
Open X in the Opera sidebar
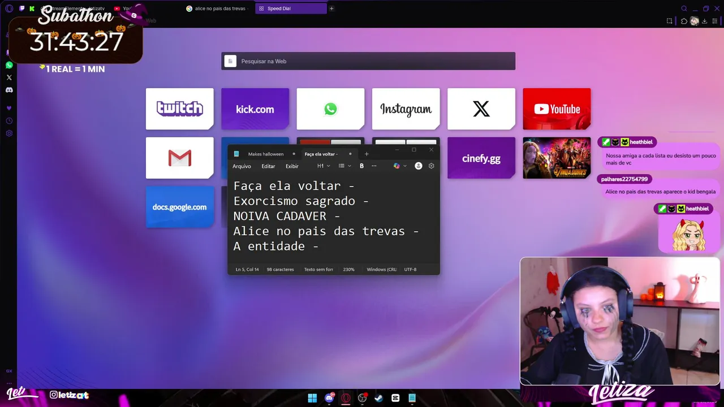coord(9,77)
